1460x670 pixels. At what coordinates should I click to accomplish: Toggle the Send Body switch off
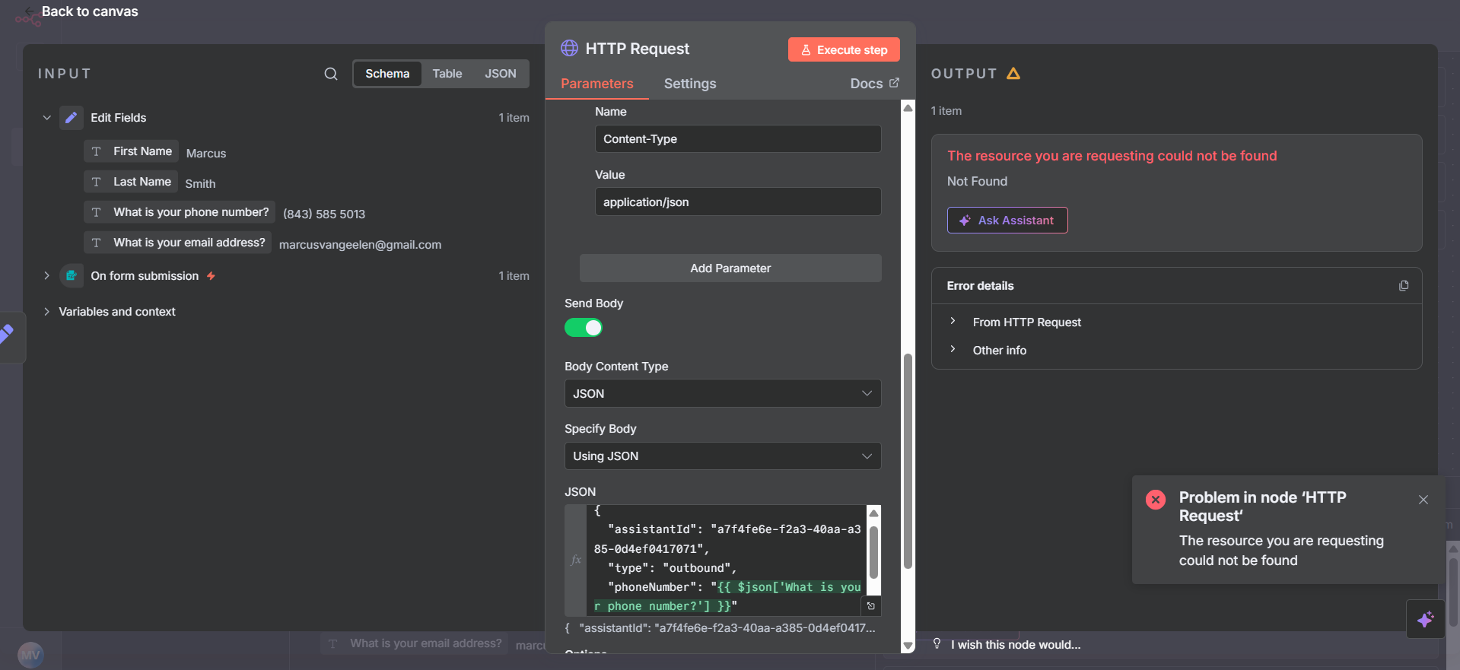pos(584,328)
